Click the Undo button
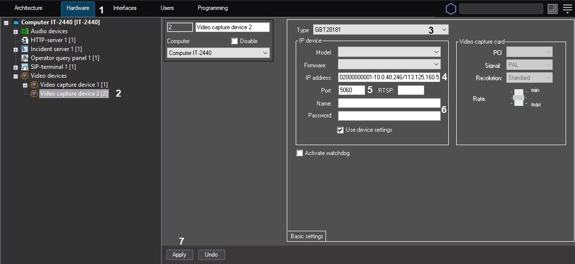575x264 pixels. 211,255
